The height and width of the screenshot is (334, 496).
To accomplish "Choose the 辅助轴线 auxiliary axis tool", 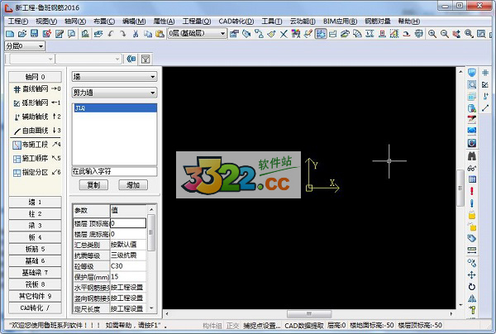I will (x=36, y=117).
